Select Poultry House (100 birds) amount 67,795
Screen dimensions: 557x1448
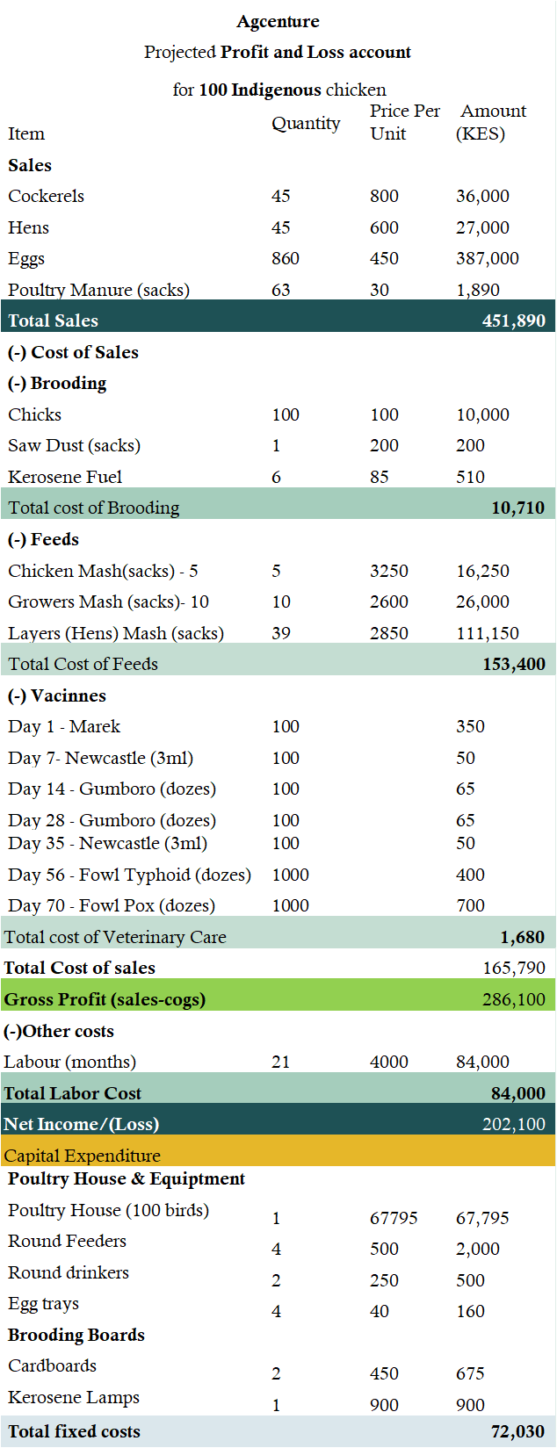tap(482, 1218)
